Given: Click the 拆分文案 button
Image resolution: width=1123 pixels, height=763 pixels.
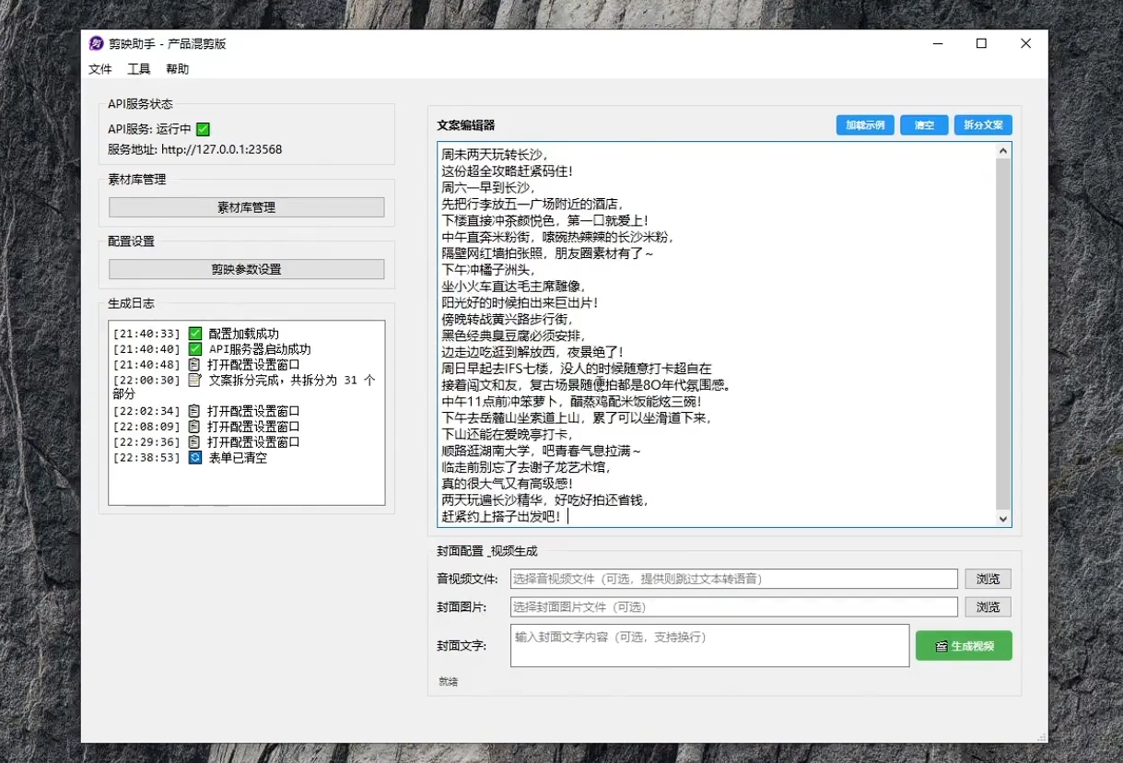Looking at the screenshot, I should pyautogui.click(x=983, y=125).
